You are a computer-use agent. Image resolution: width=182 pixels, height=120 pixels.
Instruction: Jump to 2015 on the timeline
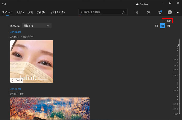tap(176, 75)
